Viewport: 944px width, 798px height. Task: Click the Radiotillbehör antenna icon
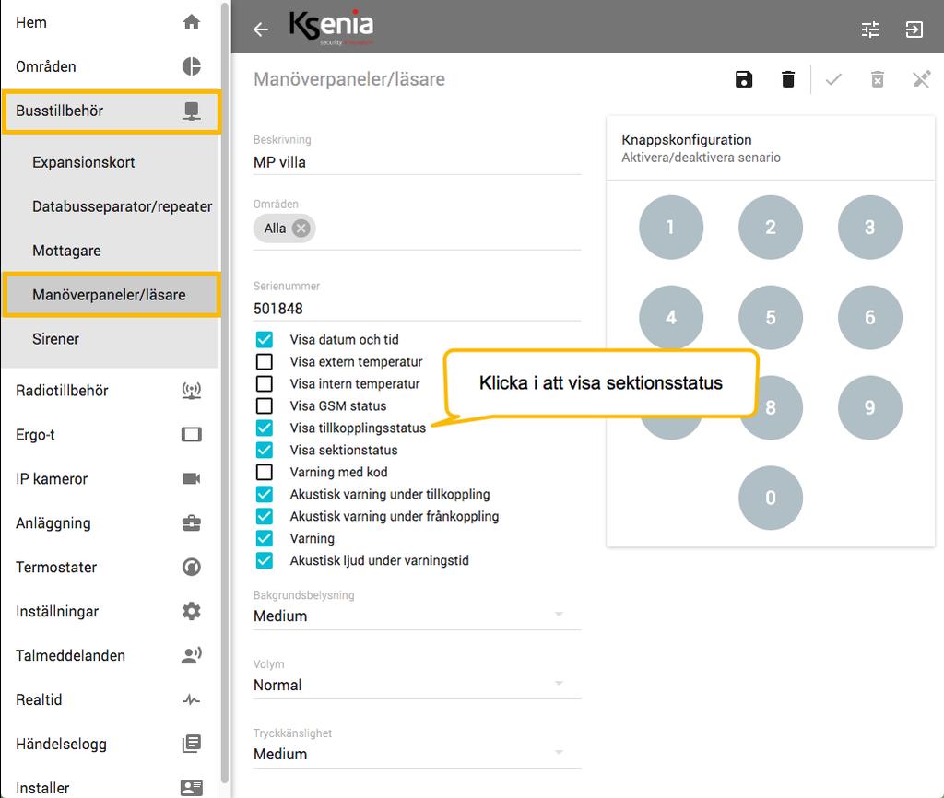pyautogui.click(x=192, y=391)
